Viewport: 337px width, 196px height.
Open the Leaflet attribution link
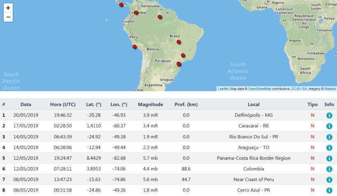click(223, 89)
